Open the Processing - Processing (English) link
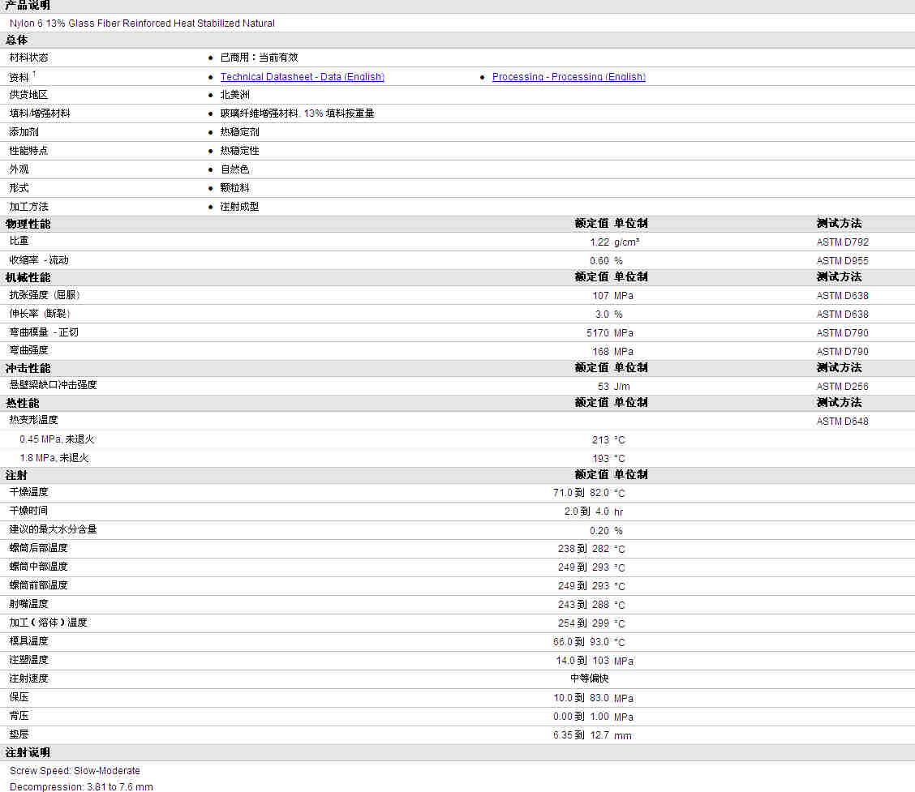Viewport: 915px width, 792px height. (569, 77)
